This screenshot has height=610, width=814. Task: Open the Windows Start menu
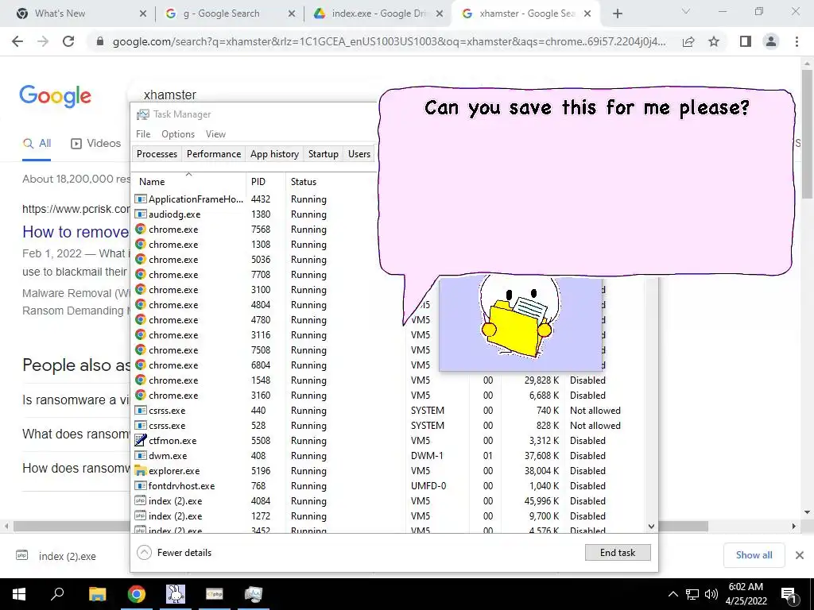pos(19,594)
